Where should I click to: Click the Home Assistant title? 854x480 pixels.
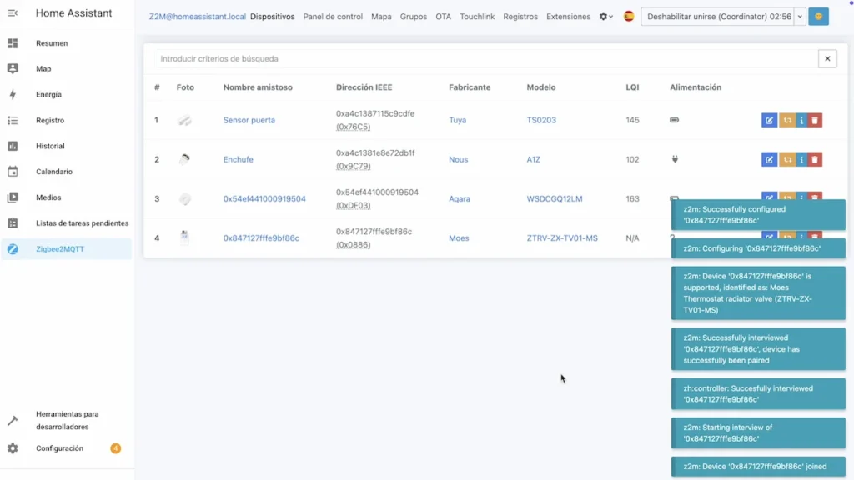click(73, 13)
